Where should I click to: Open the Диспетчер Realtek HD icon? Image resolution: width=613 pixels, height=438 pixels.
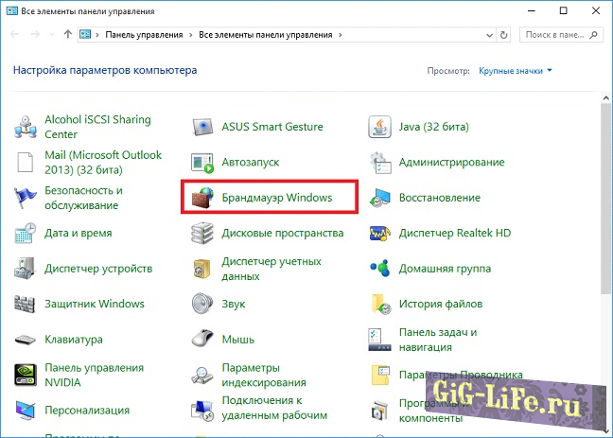[x=380, y=233]
